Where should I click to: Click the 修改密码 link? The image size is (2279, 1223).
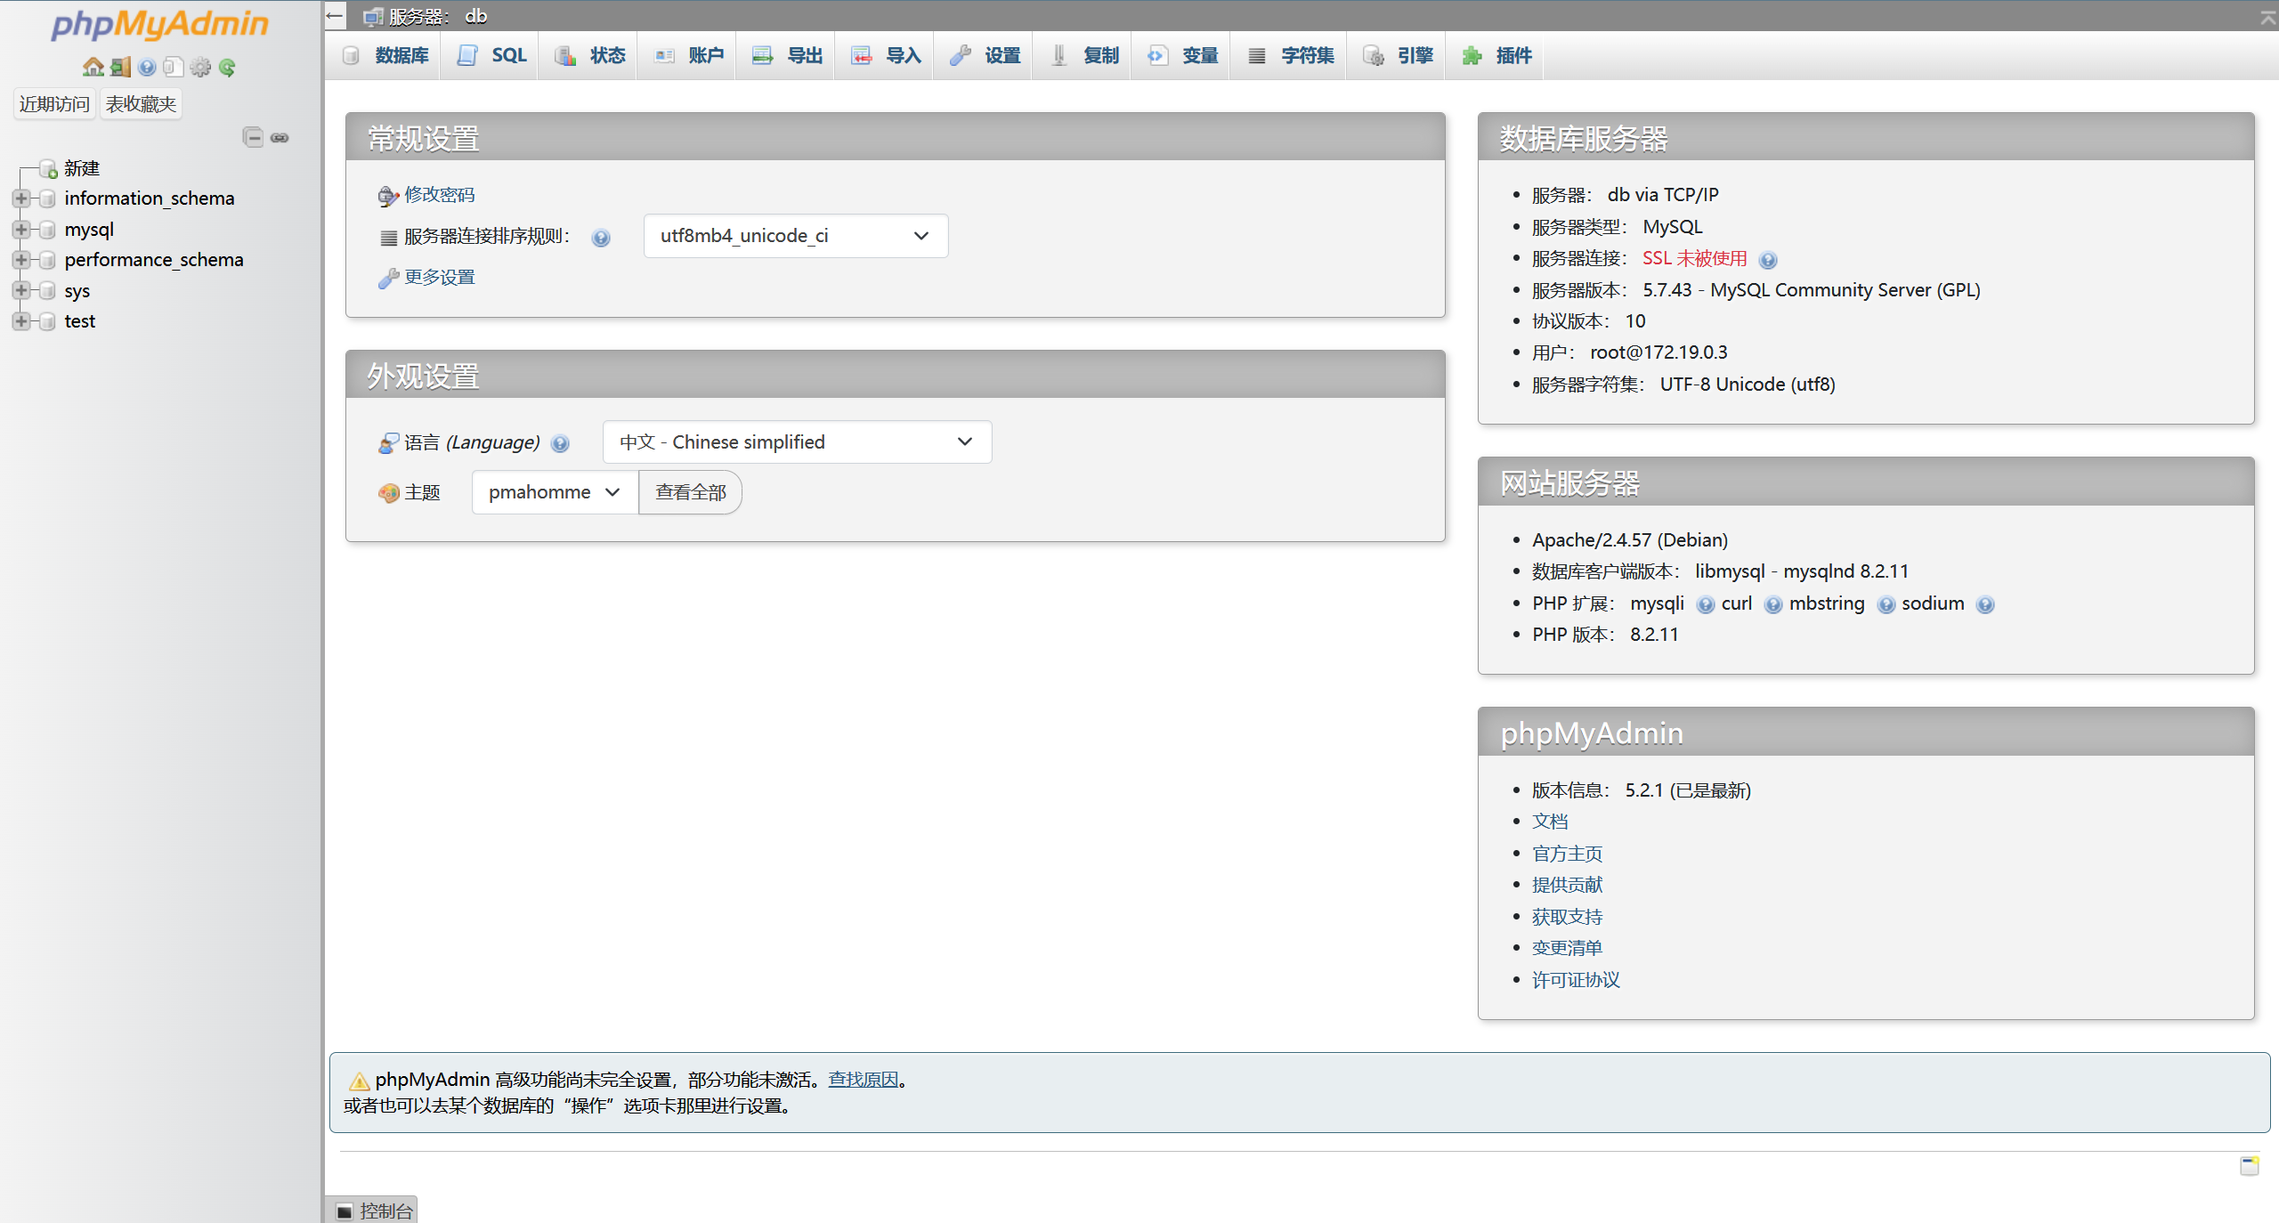[439, 195]
